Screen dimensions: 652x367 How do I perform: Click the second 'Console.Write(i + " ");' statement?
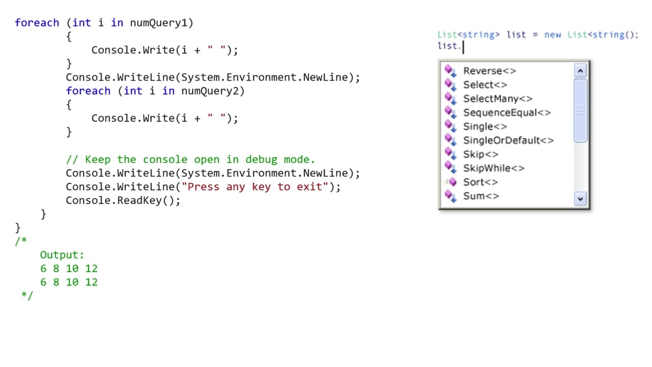[165, 118]
